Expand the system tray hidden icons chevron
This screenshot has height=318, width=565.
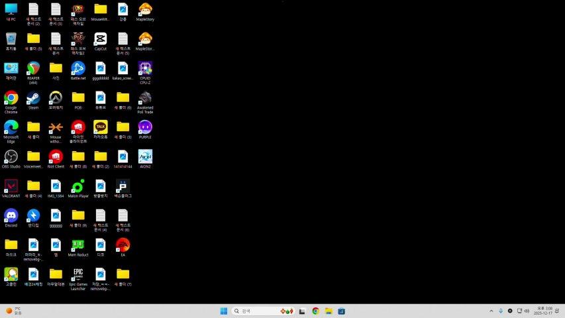(x=491, y=311)
